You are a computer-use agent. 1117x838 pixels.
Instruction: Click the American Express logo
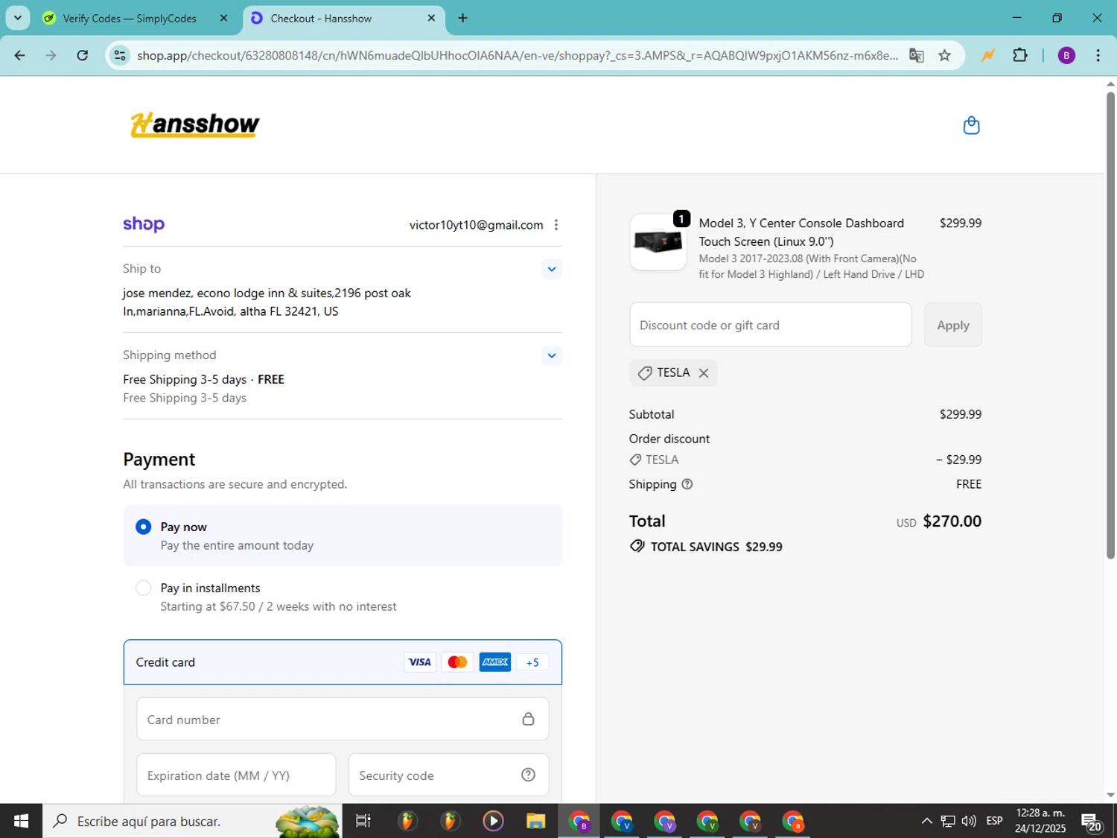(x=495, y=662)
